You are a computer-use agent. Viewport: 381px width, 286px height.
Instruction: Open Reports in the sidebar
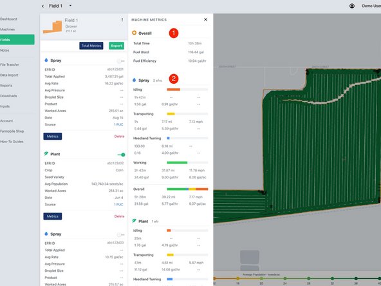[x=6, y=86]
